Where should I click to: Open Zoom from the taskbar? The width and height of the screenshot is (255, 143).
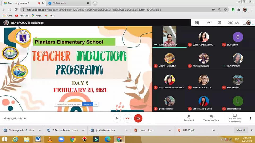[x=61, y=139]
